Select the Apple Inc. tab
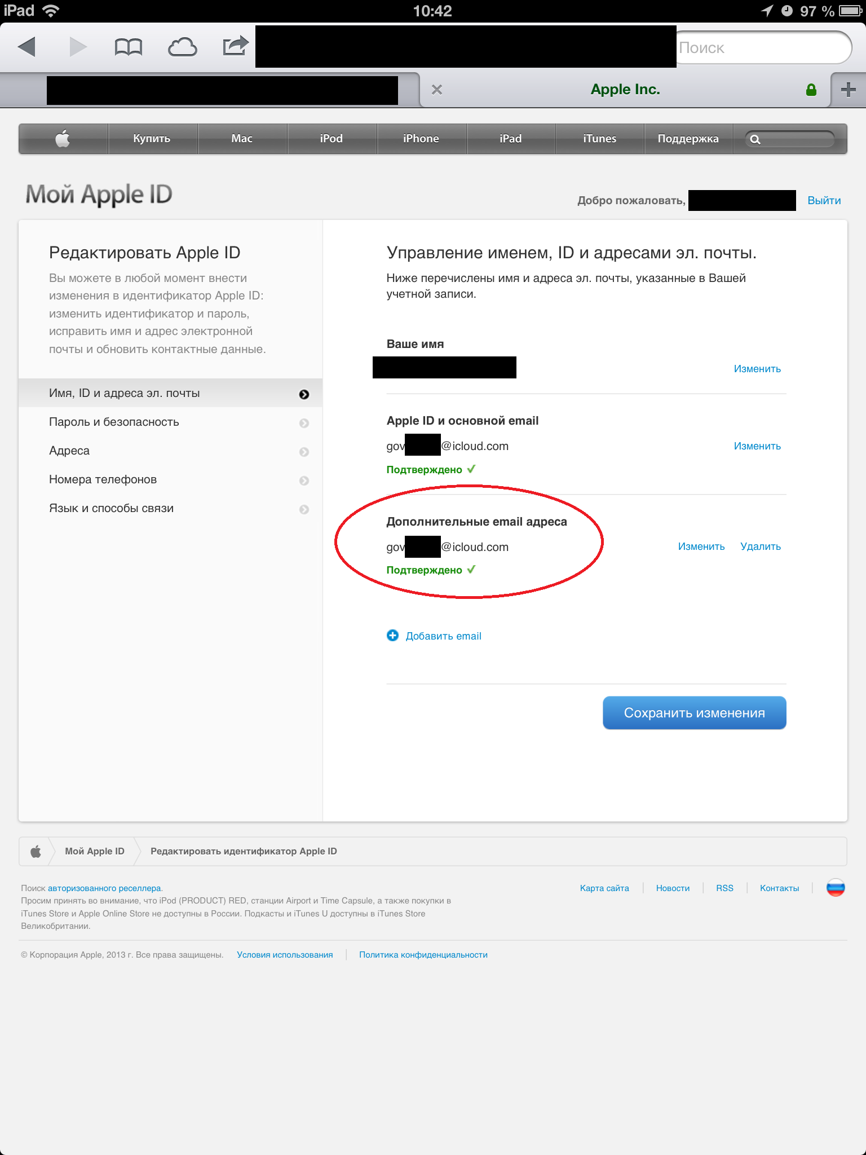Screen dimensions: 866x1155 (x=625, y=90)
